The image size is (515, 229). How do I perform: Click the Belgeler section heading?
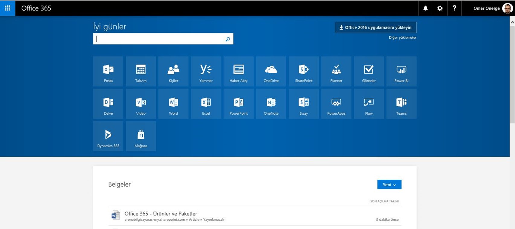[119, 184]
